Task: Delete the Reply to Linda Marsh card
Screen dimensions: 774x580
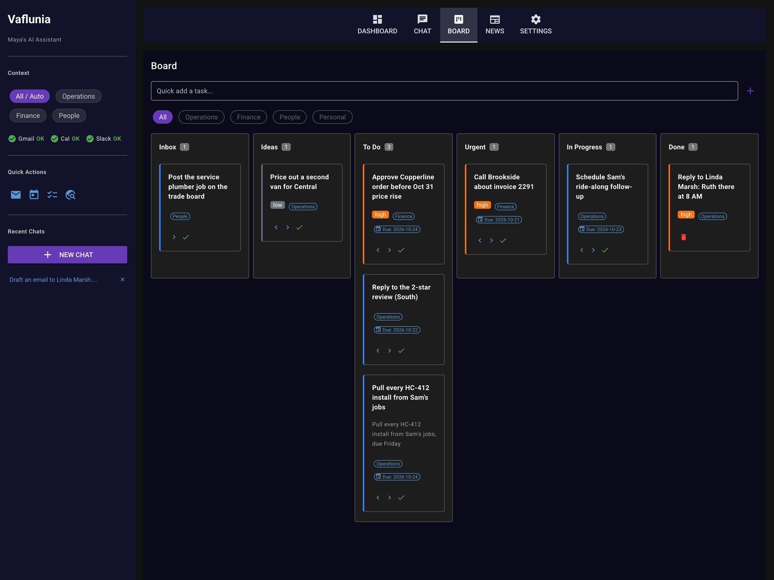Action: click(684, 237)
